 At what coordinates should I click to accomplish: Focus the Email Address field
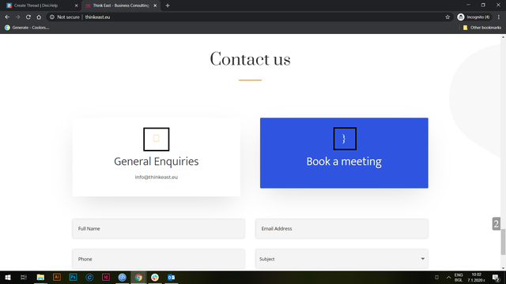coord(342,229)
